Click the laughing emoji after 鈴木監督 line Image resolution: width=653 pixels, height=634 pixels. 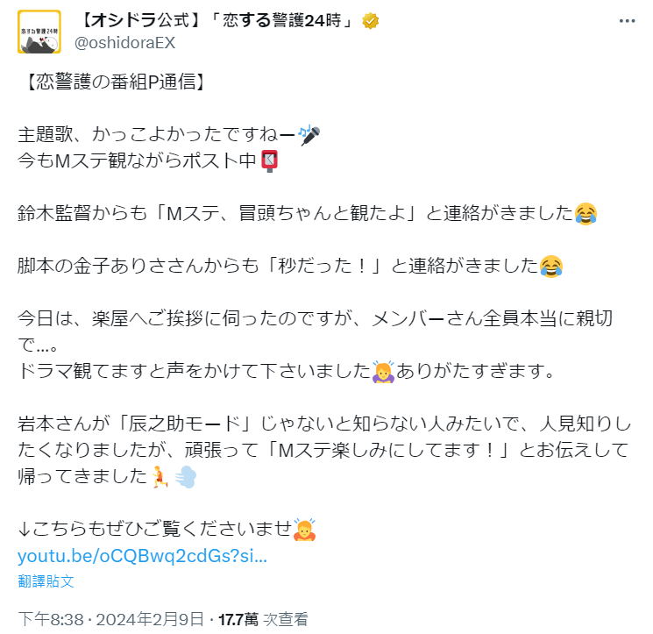click(x=586, y=214)
